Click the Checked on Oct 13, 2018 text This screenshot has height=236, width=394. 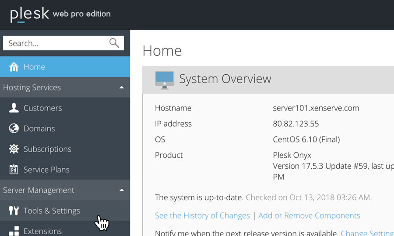coord(309,198)
